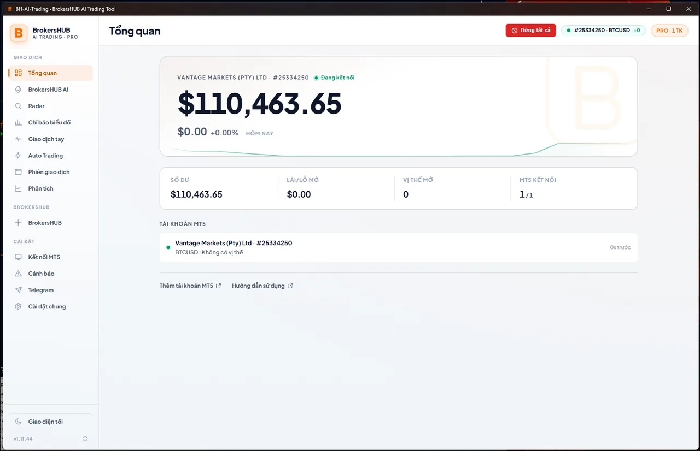Screen dimensions: 700x451
Task: Click the Telegram paper-plane icon
Action: click(x=18, y=290)
